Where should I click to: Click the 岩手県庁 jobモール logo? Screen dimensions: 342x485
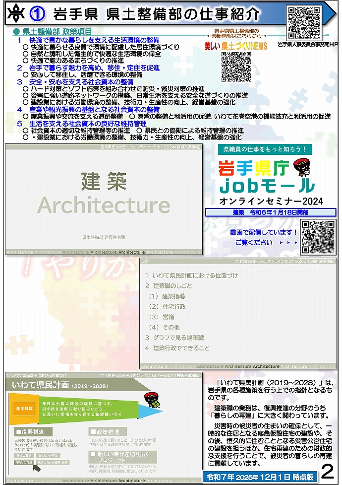pos(266,177)
